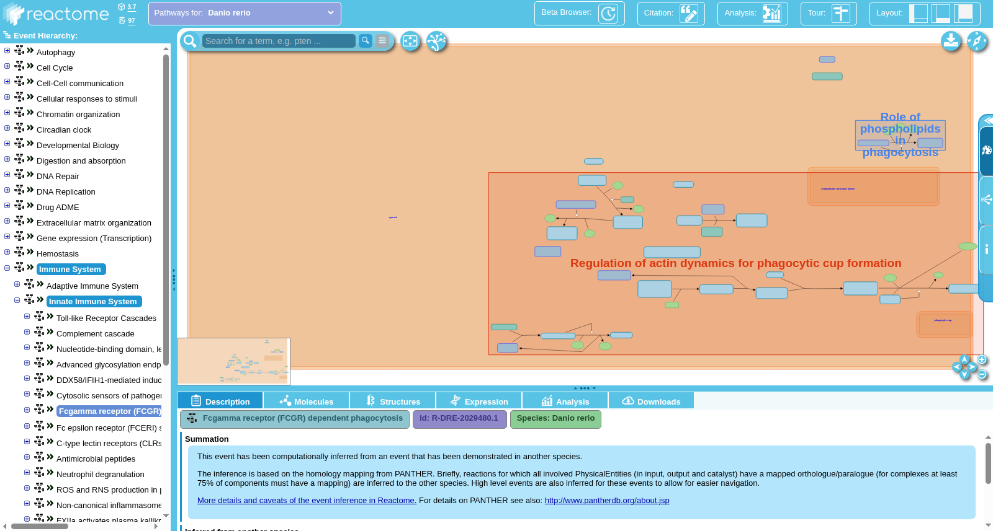Collapse the Immune System tree node
Image resolution: width=993 pixels, height=531 pixels.
(x=7, y=268)
